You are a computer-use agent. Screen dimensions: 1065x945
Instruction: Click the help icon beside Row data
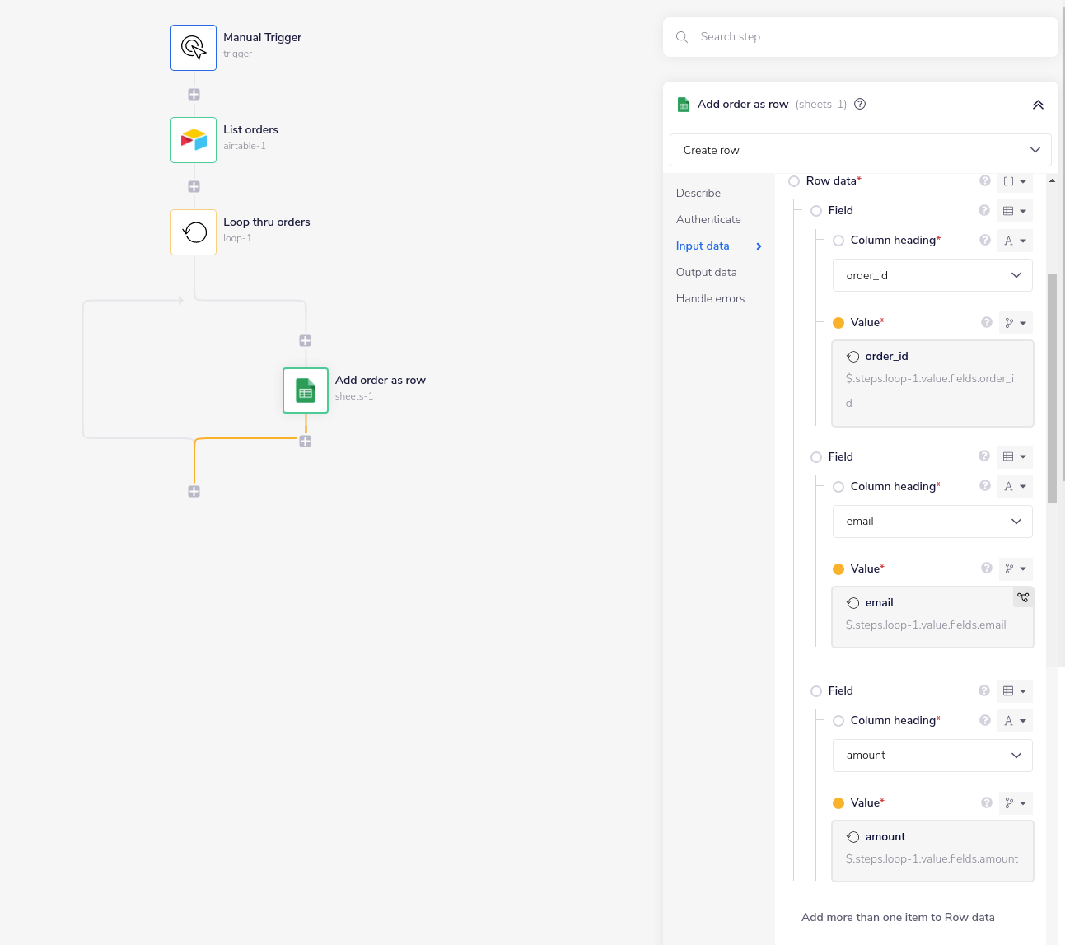click(985, 180)
